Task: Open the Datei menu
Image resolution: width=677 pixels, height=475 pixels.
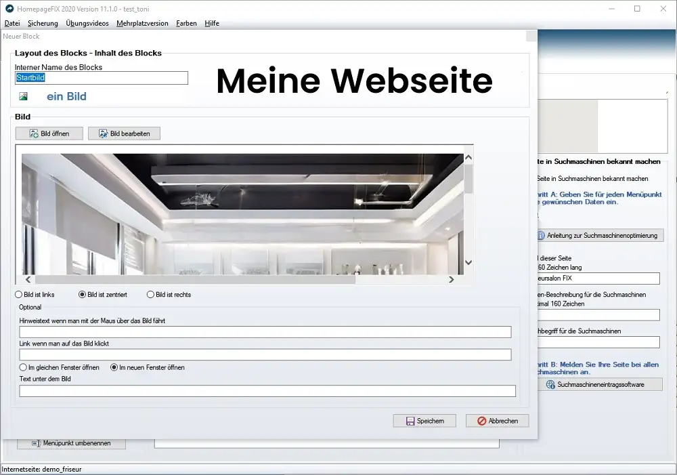Action: [x=12, y=23]
